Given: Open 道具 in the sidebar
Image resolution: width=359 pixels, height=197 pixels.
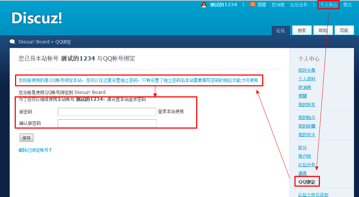Looking at the screenshot, I should pos(302,173).
